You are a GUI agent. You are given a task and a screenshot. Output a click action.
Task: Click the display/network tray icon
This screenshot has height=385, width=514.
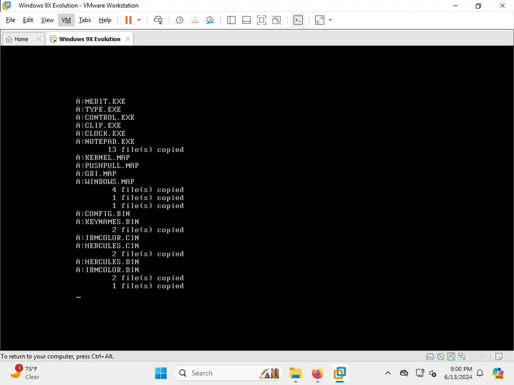[420, 373]
